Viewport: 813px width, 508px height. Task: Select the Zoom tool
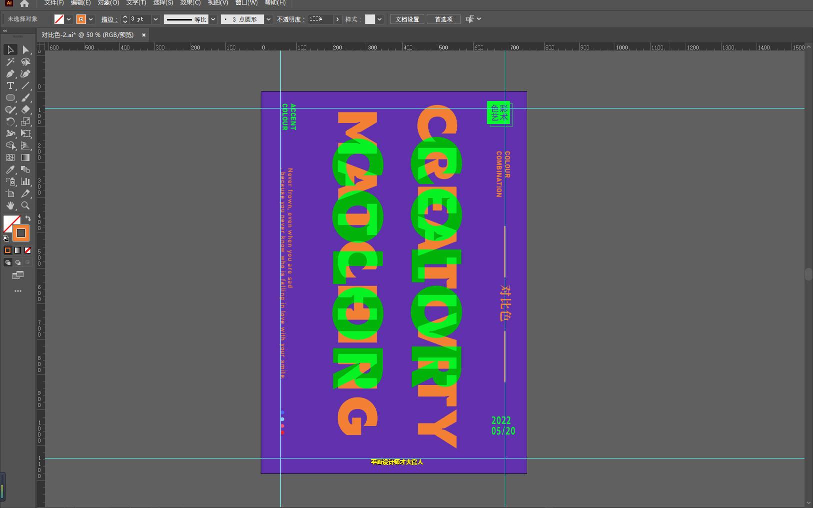click(25, 205)
